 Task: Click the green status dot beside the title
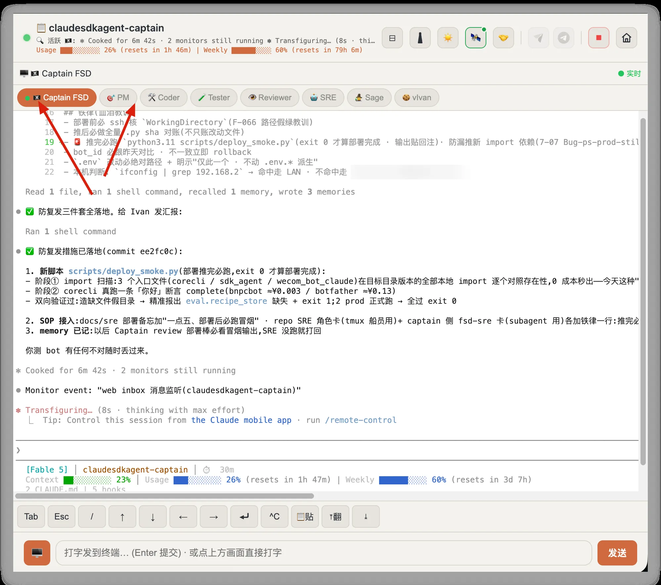click(27, 38)
